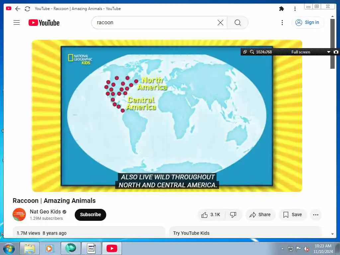The height and width of the screenshot is (255, 340).
Task: Click the raccoon video player
Action: [167, 116]
